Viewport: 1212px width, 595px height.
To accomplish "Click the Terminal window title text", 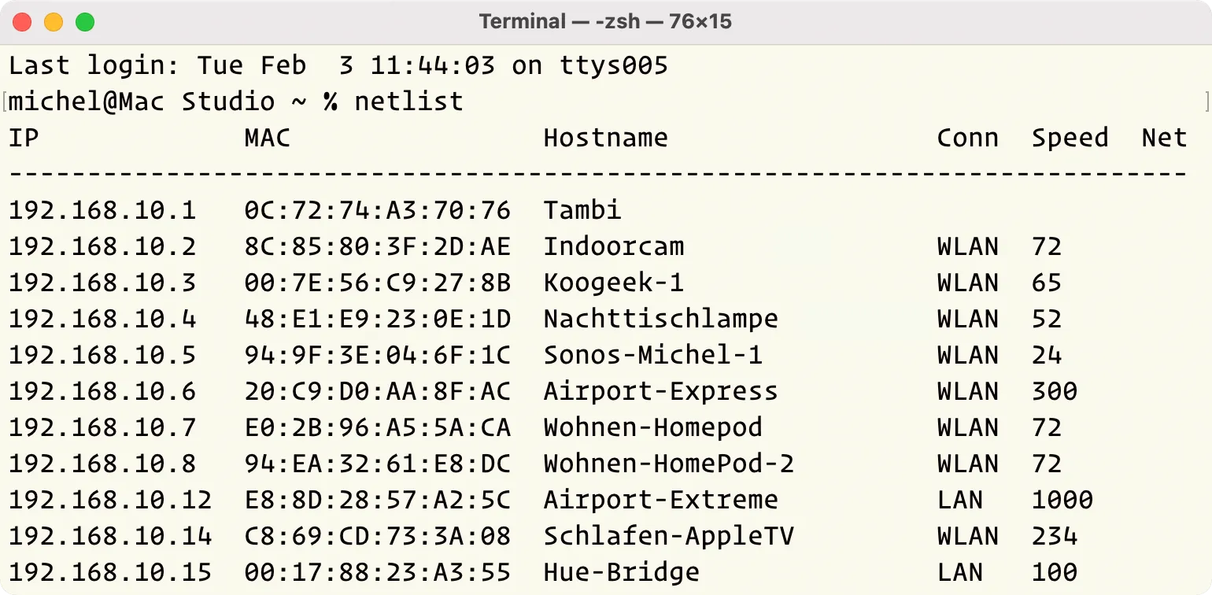I will click(x=605, y=21).
